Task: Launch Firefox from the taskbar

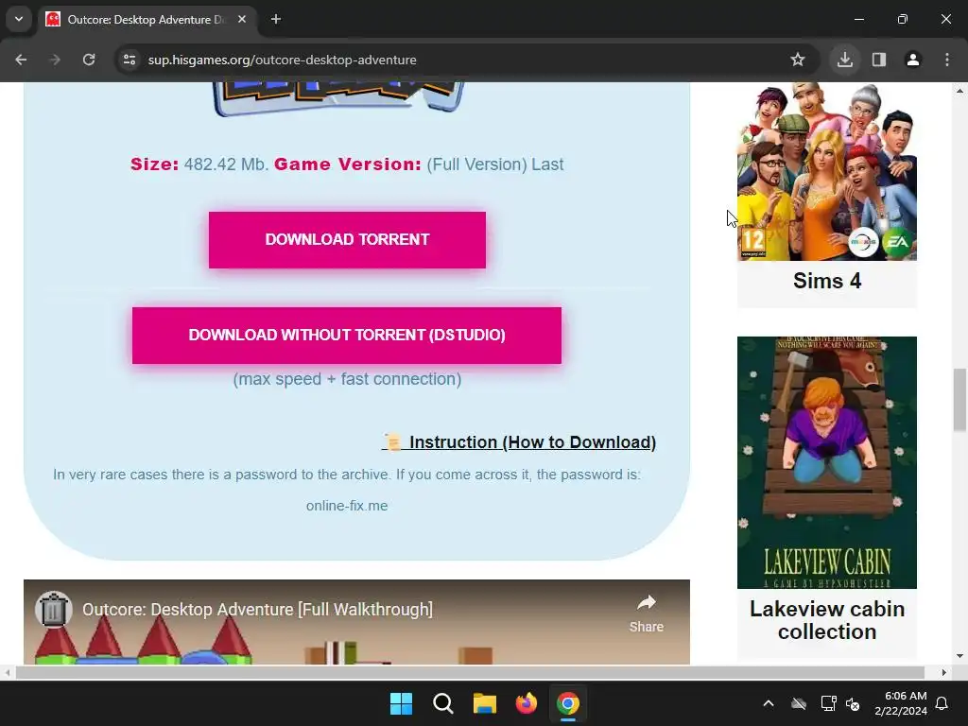Action: 526,703
